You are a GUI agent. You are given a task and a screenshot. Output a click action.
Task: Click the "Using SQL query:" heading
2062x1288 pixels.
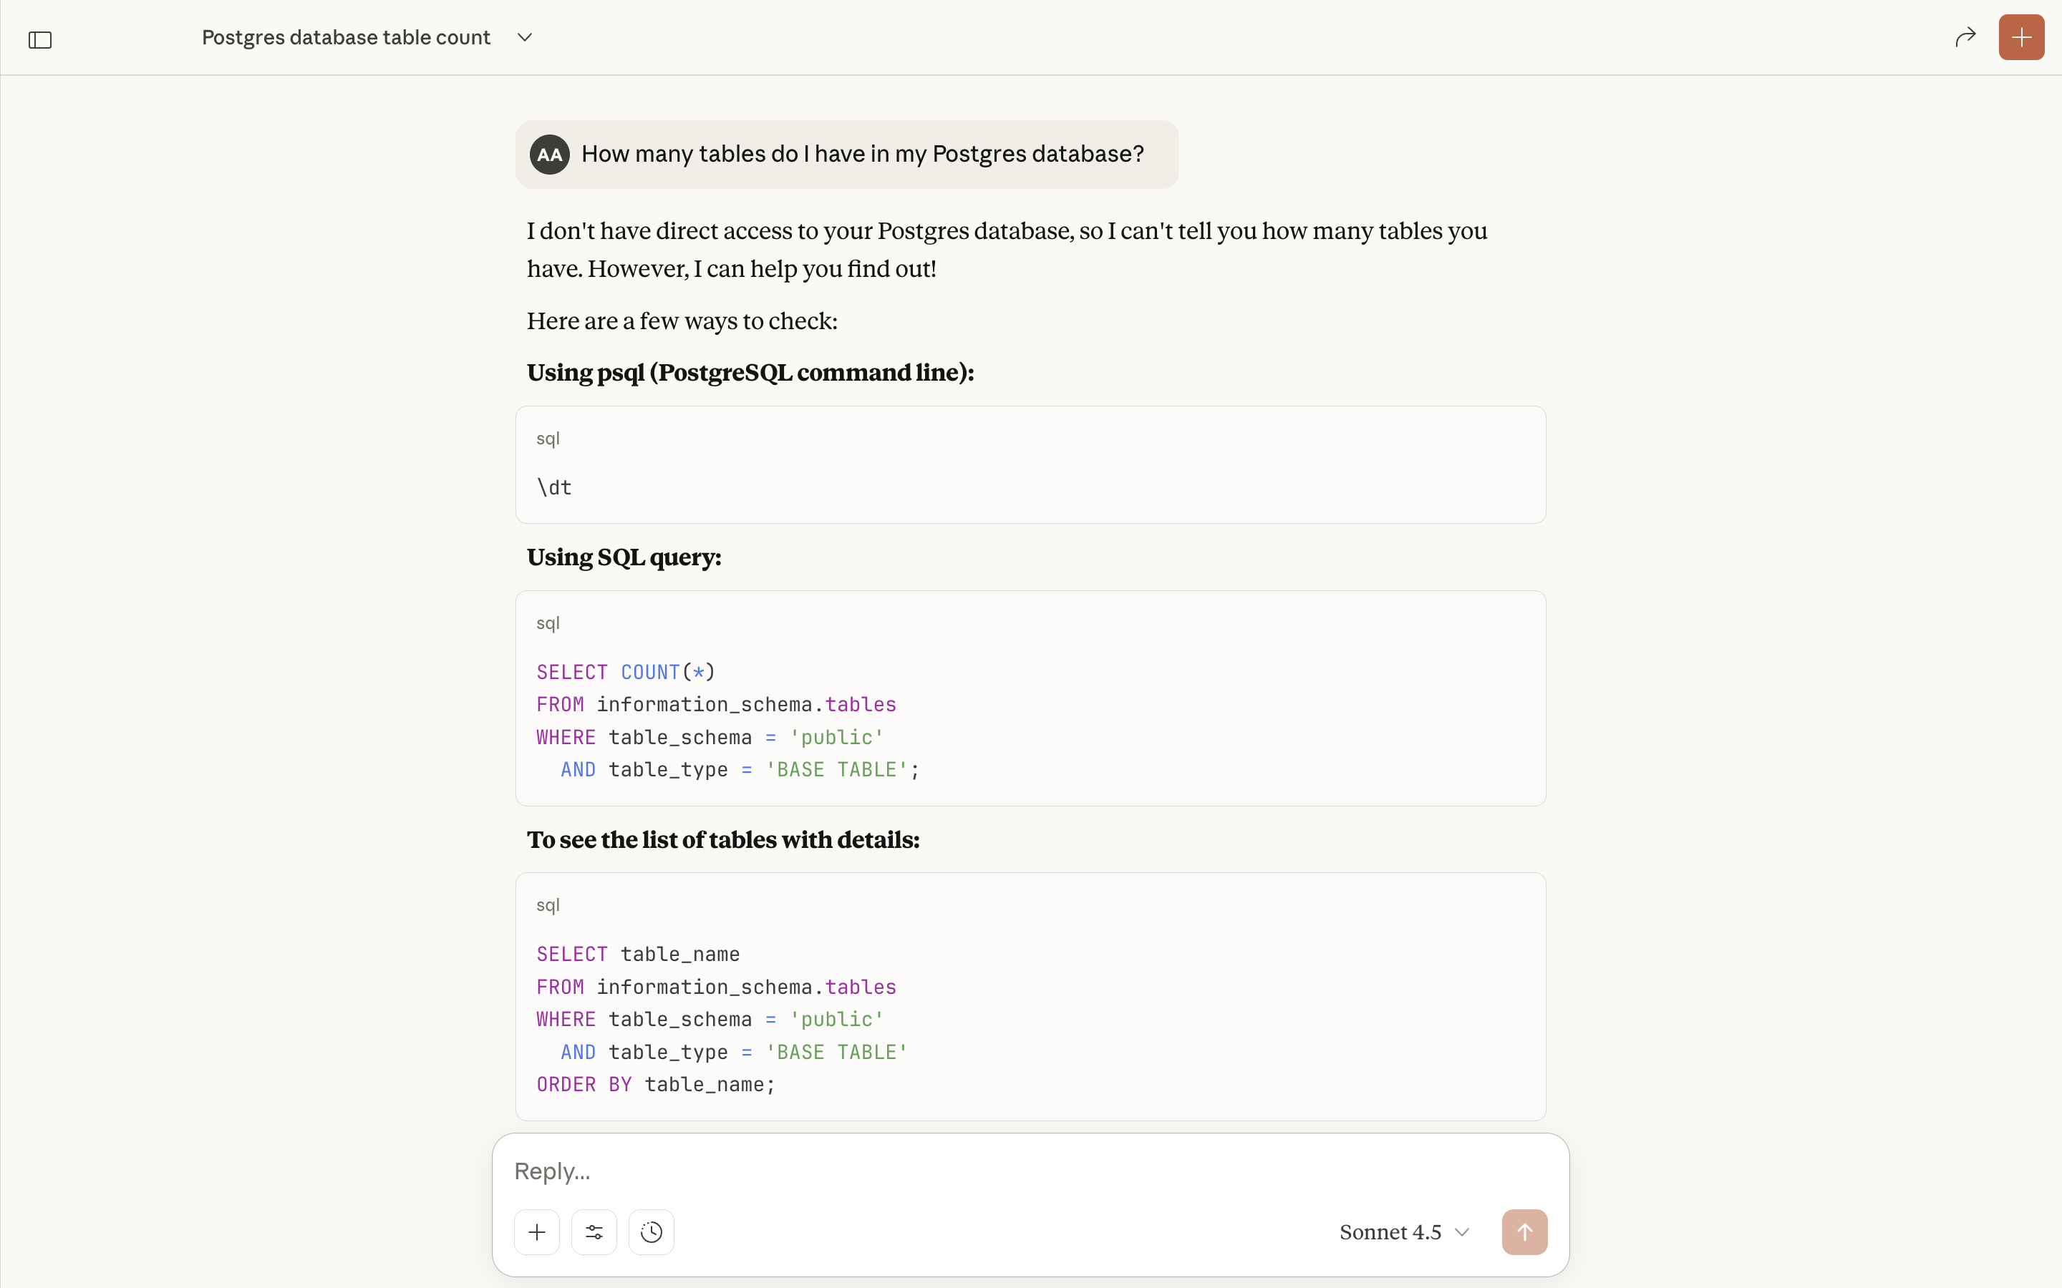pos(624,557)
